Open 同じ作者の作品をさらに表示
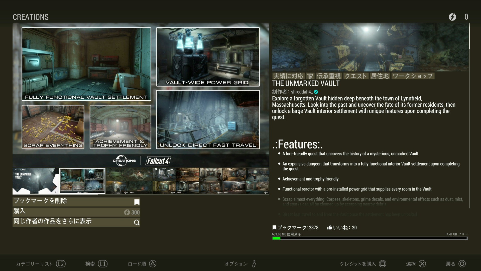481x271 pixels. (76, 222)
